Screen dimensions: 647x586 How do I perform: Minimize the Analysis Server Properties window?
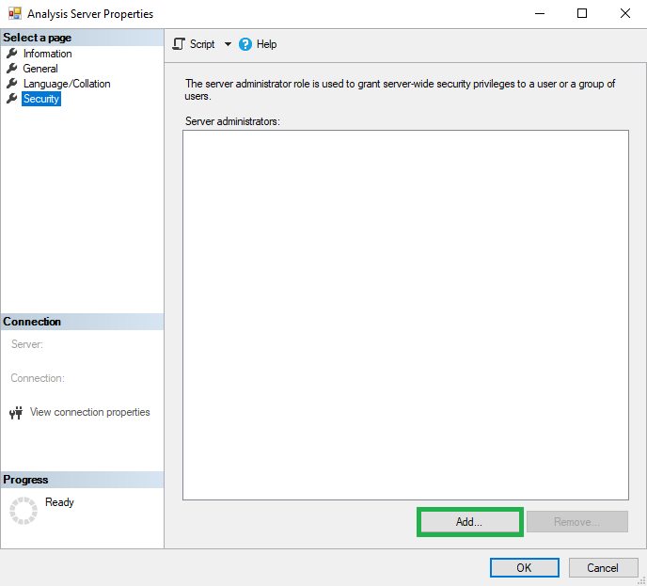[x=540, y=13]
